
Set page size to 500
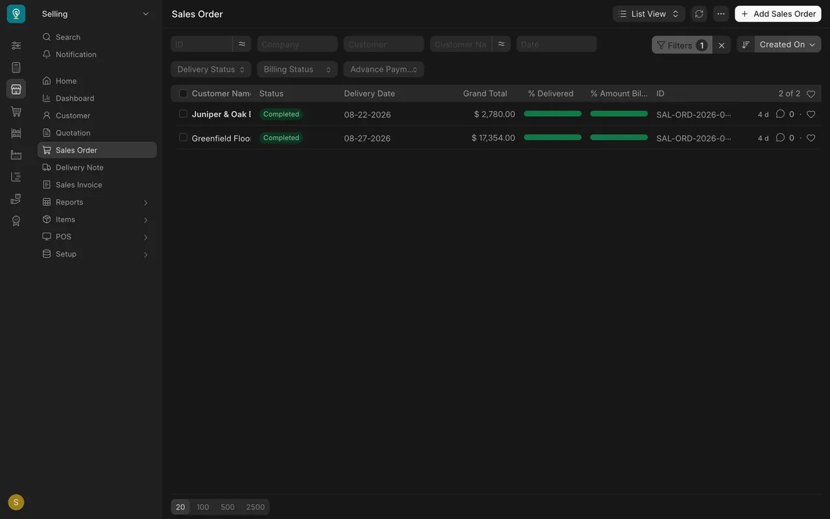click(x=228, y=507)
